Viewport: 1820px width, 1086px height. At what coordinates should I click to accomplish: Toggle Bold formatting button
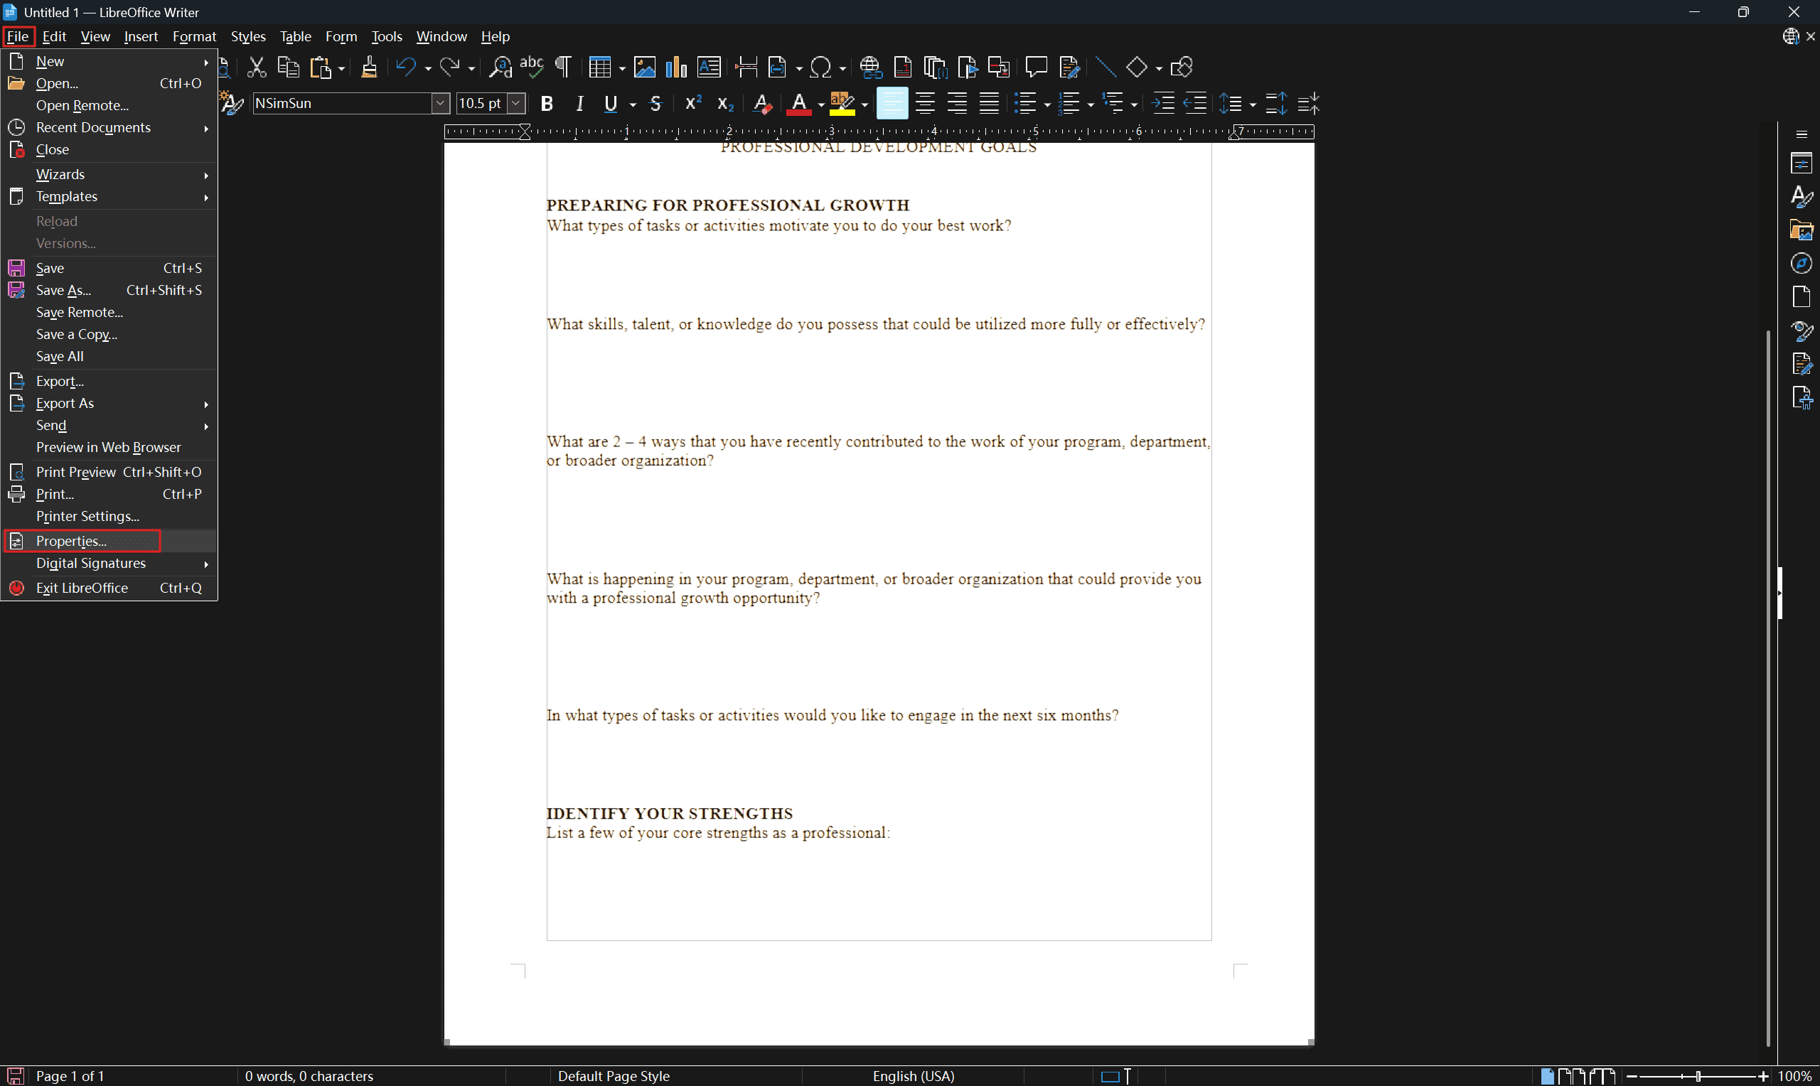[547, 104]
